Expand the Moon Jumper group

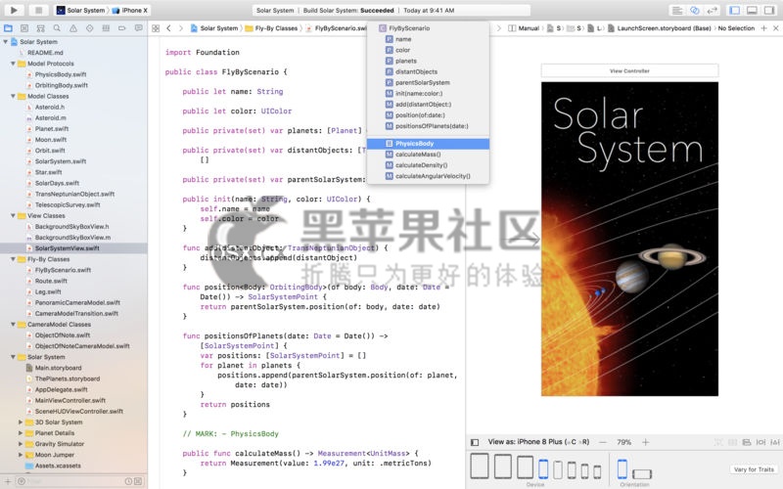point(21,455)
